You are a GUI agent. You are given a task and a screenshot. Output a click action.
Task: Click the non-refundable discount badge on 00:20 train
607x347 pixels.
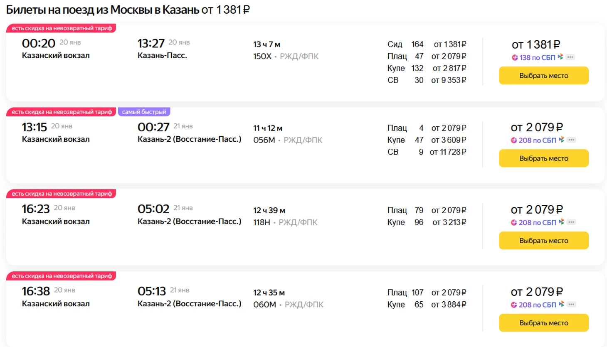pyautogui.click(x=62, y=28)
